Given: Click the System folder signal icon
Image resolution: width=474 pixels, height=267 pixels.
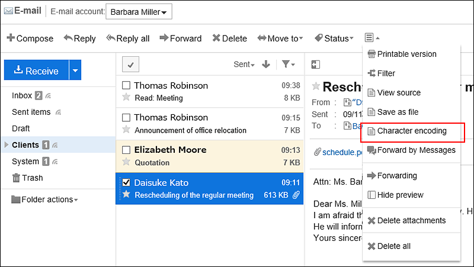Looking at the screenshot, I should (x=55, y=162).
